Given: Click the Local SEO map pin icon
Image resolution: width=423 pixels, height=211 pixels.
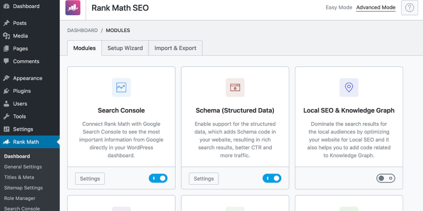Looking at the screenshot, I should coord(349,88).
